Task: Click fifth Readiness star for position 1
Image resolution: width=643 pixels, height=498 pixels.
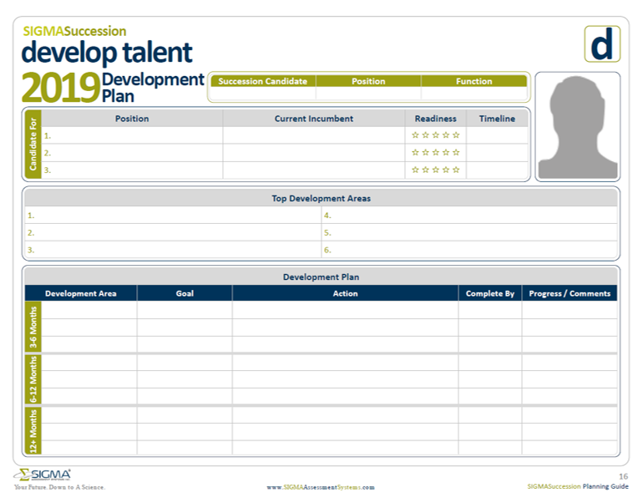Action: [456, 135]
